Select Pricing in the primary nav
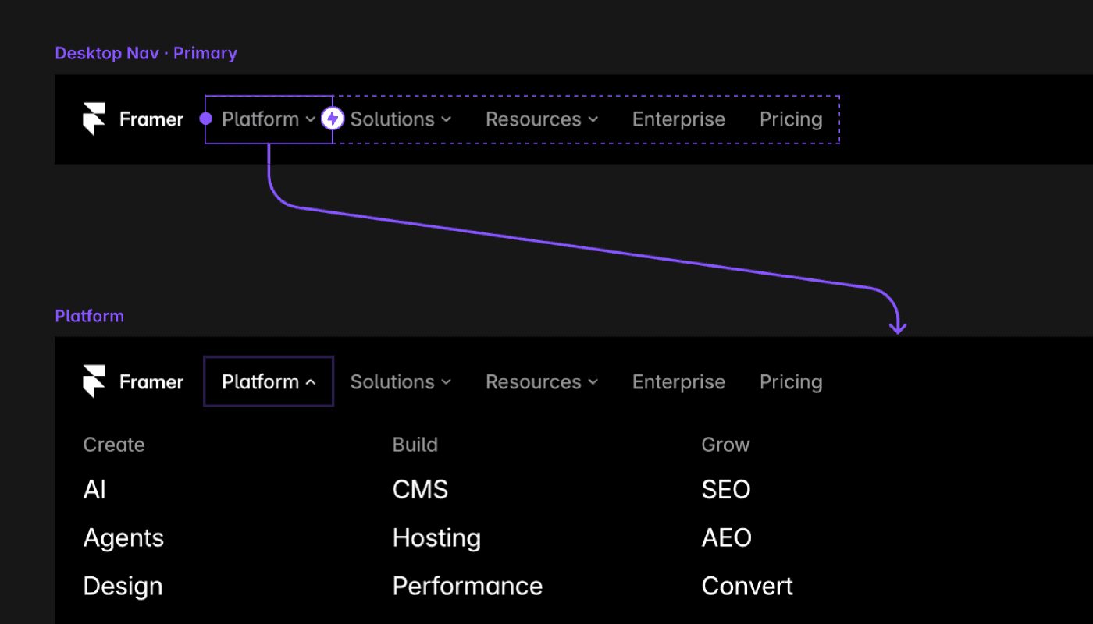 pos(791,119)
